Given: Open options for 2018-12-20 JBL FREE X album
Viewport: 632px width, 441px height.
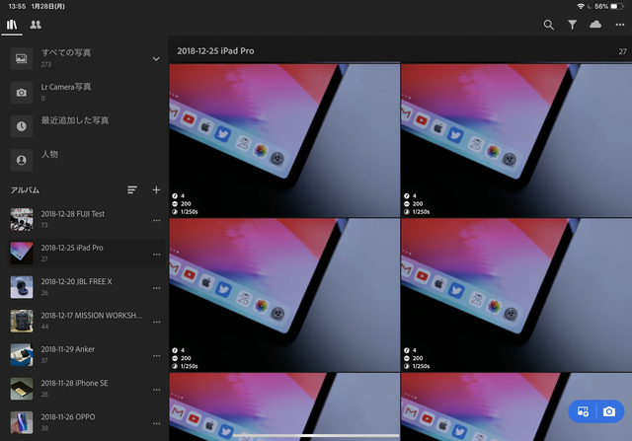Looking at the screenshot, I should [x=156, y=287].
